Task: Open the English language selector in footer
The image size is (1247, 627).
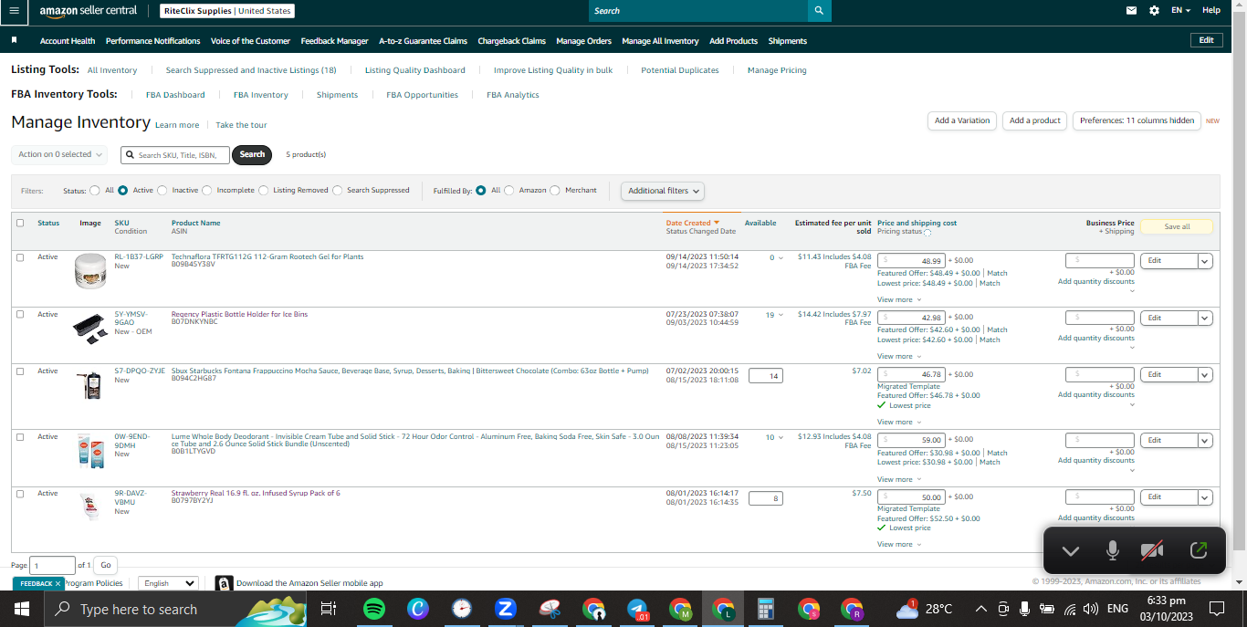Action: [x=168, y=583]
